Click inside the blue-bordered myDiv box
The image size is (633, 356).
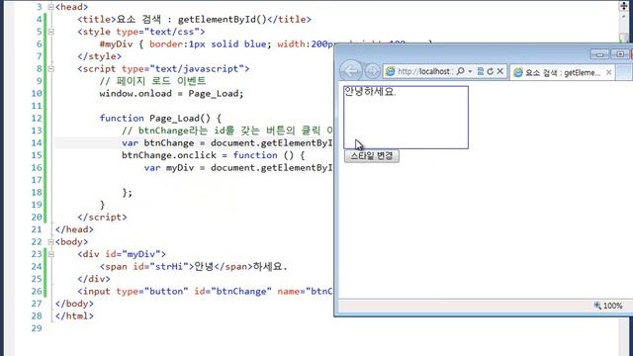(406, 117)
